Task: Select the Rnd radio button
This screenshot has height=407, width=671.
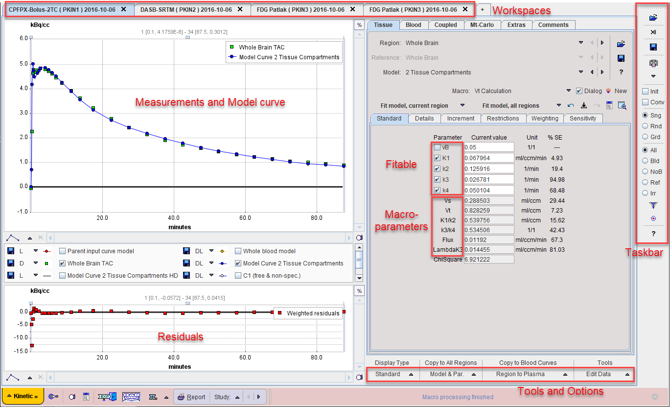Action: [x=646, y=126]
